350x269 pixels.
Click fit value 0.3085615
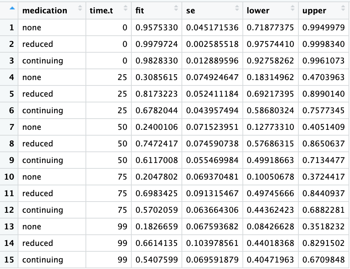point(157,77)
